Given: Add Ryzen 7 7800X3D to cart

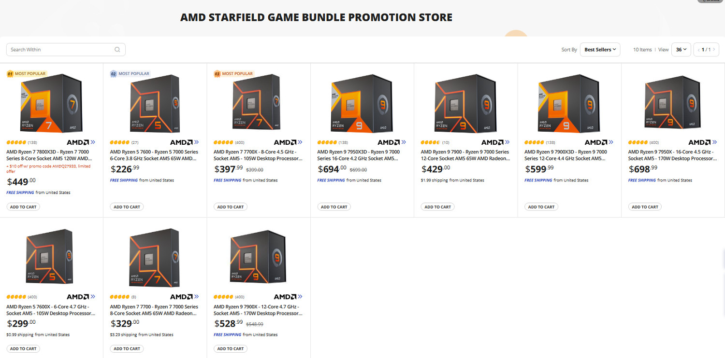Looking at the screenshot, I should click(23, 207).
